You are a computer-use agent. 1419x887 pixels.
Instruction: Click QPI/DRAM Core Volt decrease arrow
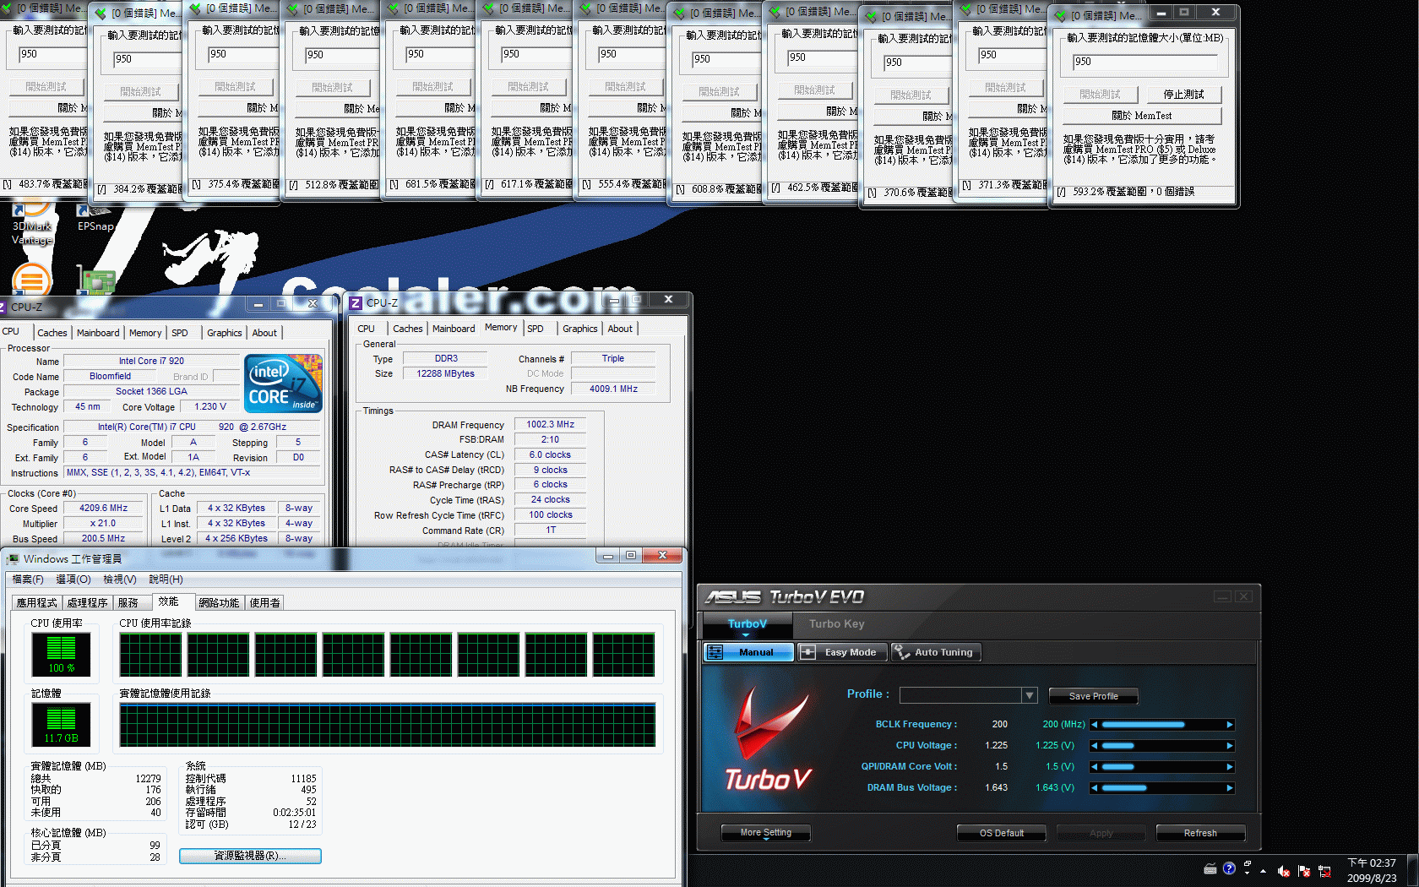(x=1095, y=767)
